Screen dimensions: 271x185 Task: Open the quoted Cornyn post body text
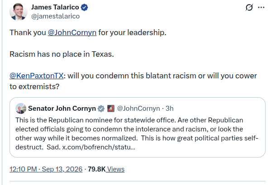tap(137, 134)
